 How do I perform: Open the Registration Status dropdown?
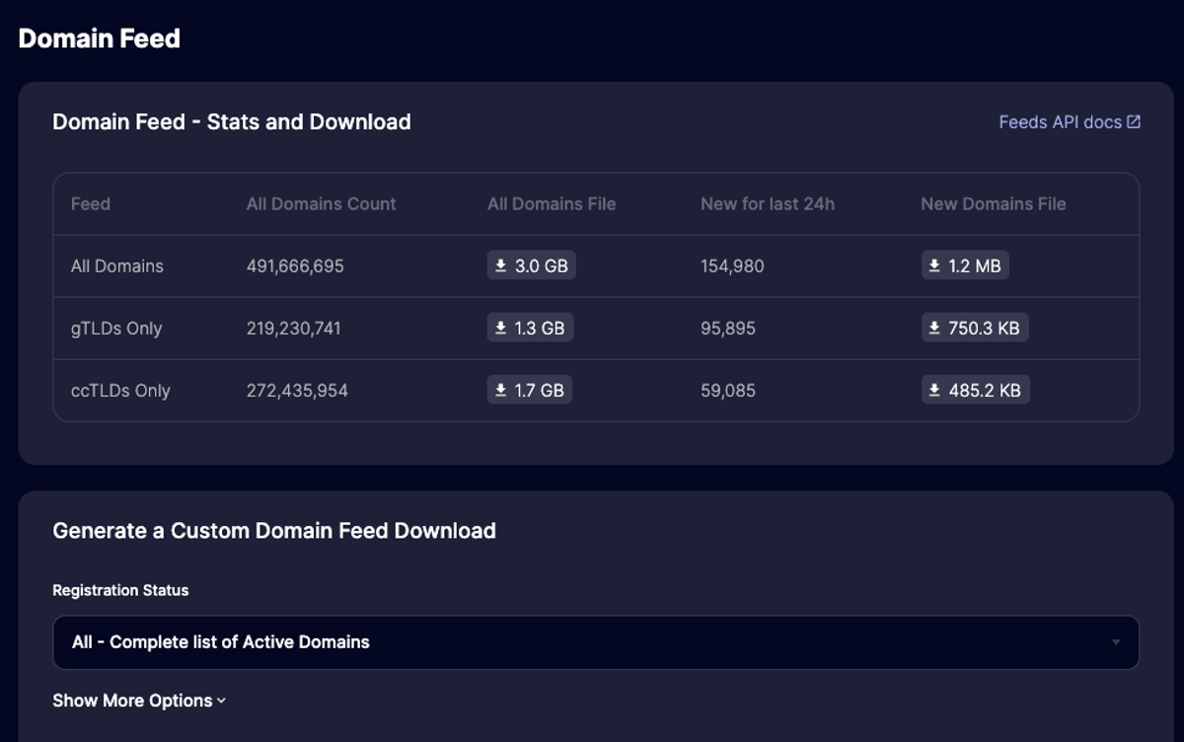click(596, 642)
